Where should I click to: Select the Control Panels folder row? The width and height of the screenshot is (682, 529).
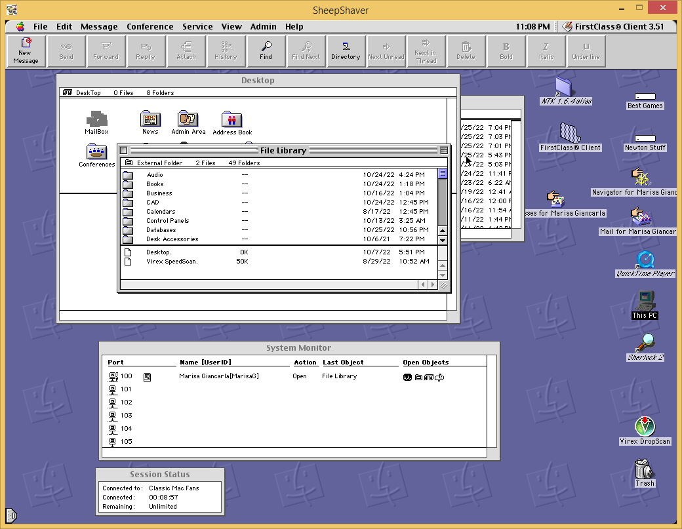[x=279, y=220]
